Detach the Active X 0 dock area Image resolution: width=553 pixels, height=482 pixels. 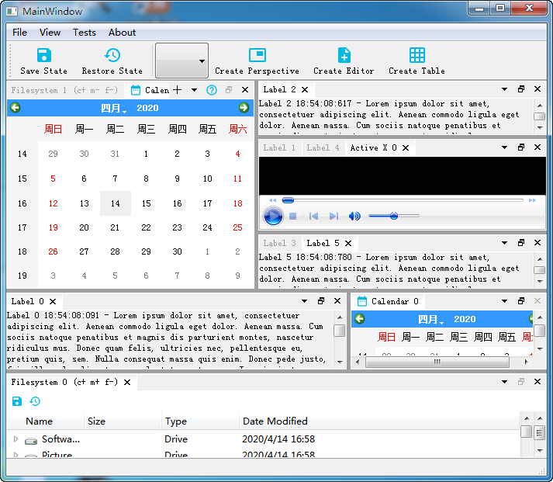point(521,147)
